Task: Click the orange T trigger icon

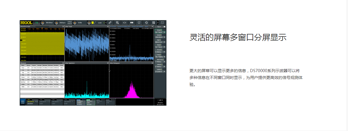Action: pyautogui.click(x=89, y=22)
